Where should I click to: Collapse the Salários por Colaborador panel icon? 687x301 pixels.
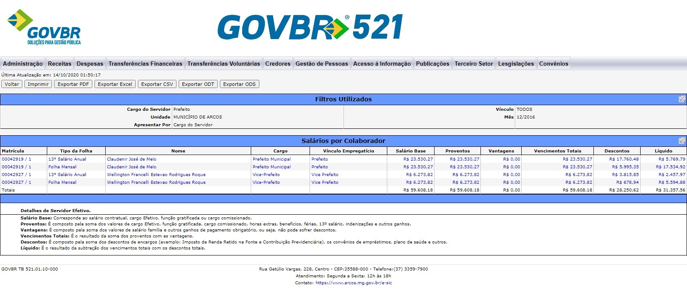682,141
